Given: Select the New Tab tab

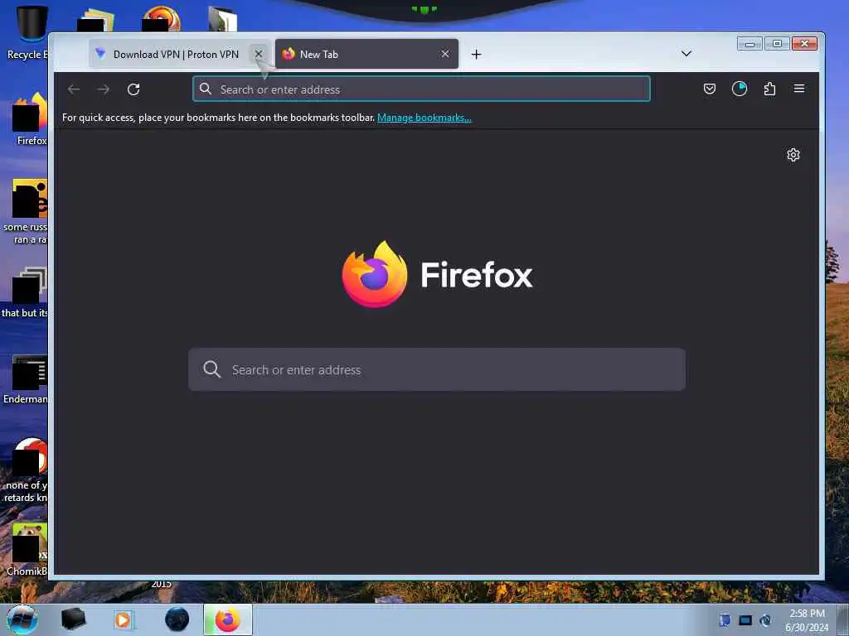Looking at the screenshot, I should coord(366,54).
